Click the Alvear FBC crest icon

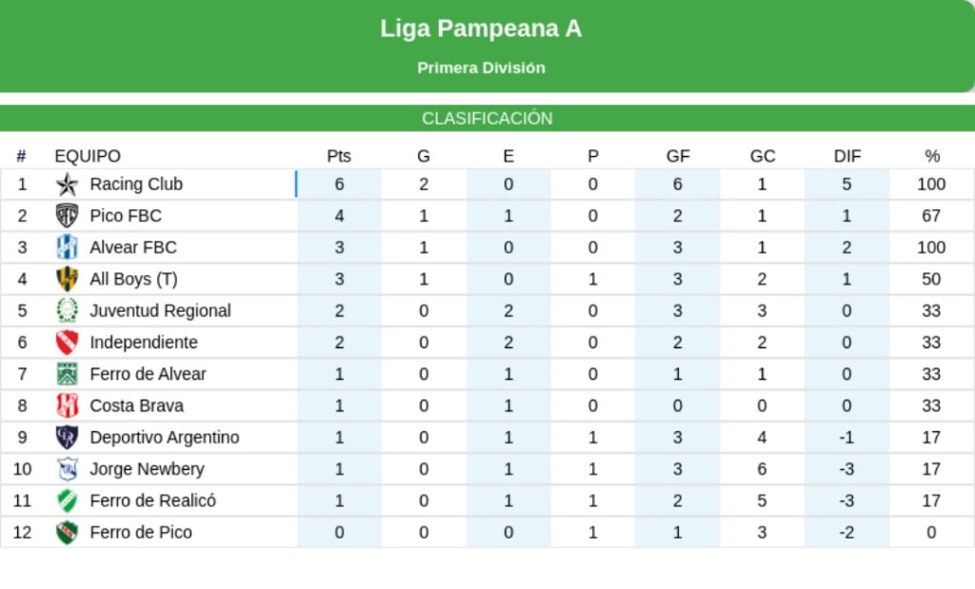67,247
